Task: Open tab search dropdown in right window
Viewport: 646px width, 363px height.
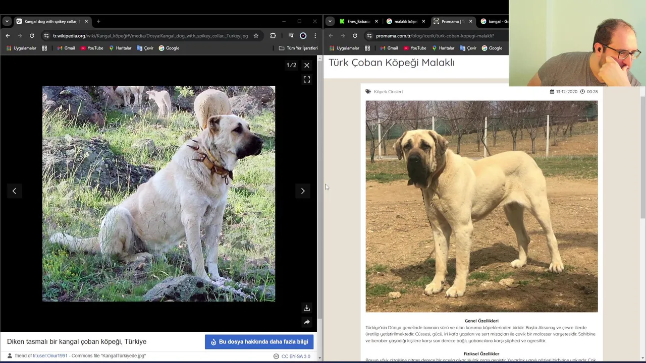Action: pyautogui.click(x=330, y=21)
